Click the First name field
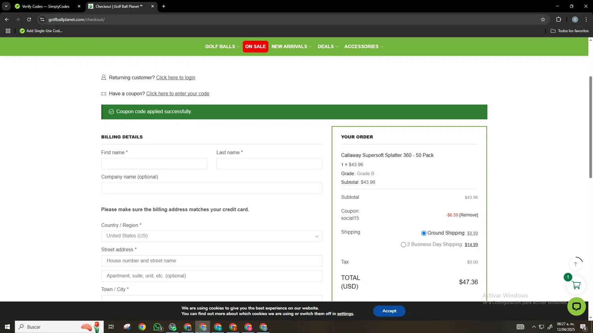593x333 pixels. pyautogui.click(x=154, y=164)
